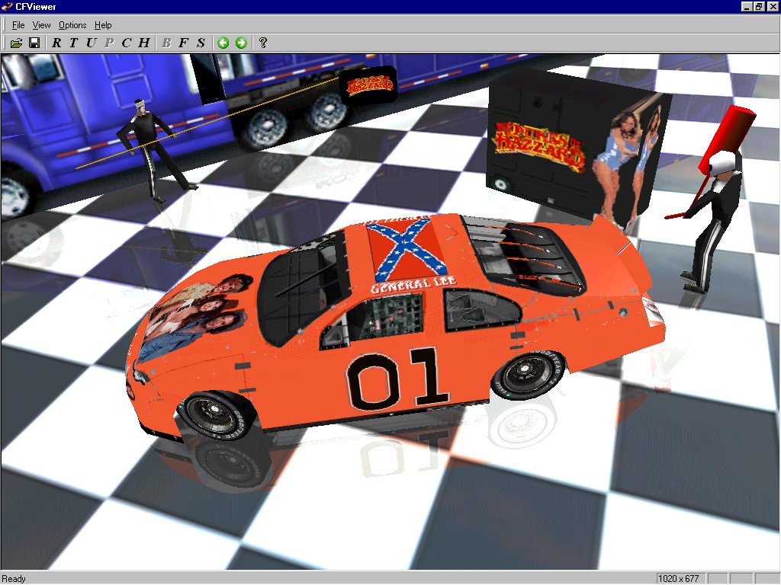781x585 pixels.
Task: Go forward with the green right arrow
Action: (241, 43)
